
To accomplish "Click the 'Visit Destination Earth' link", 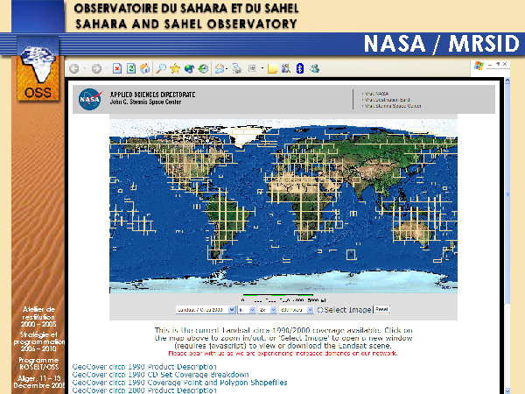I will (386, 100).
